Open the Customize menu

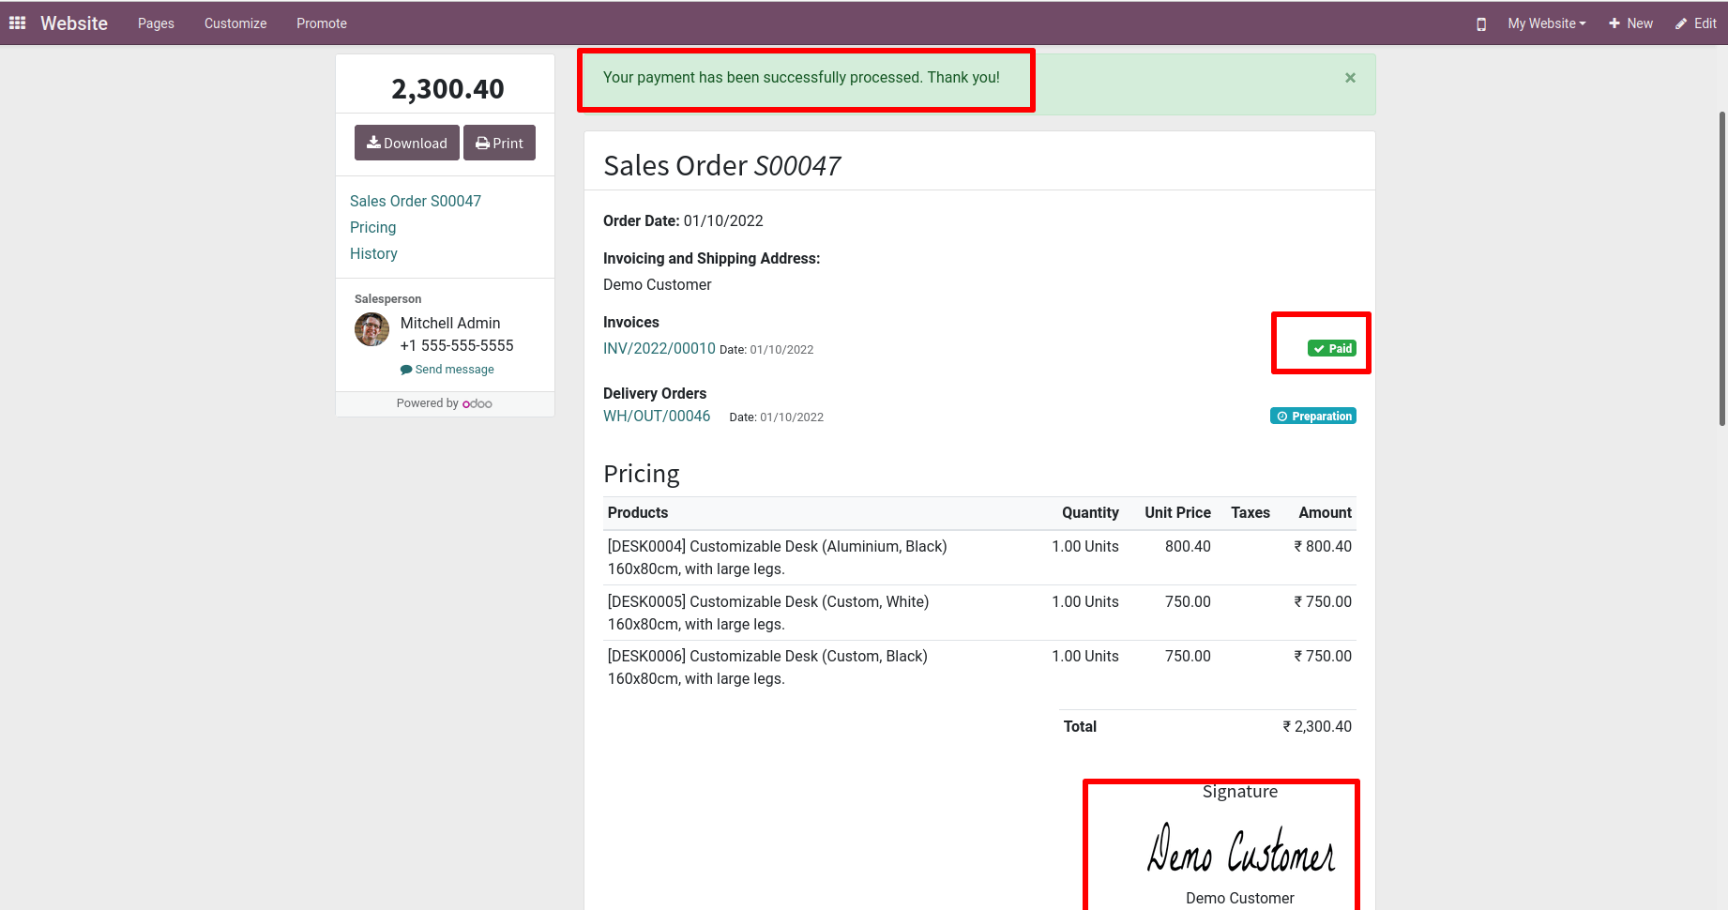click(235, 23)
